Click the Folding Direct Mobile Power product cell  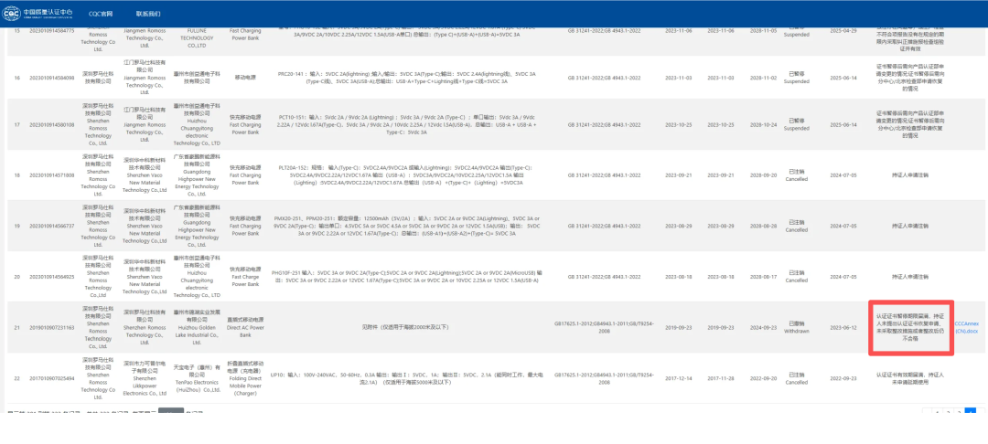point(244,378)
